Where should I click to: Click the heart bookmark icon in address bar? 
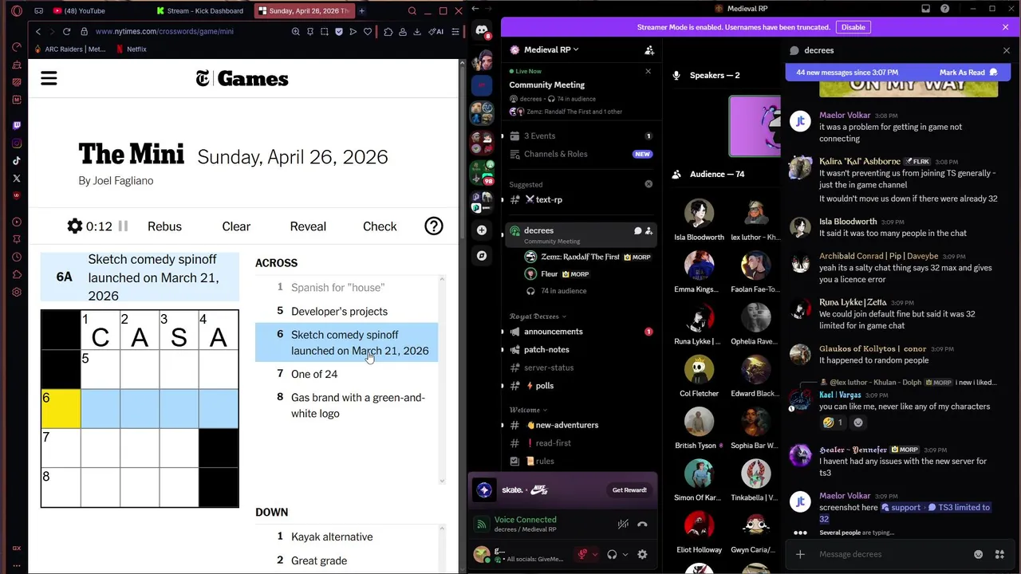(368, 32)
